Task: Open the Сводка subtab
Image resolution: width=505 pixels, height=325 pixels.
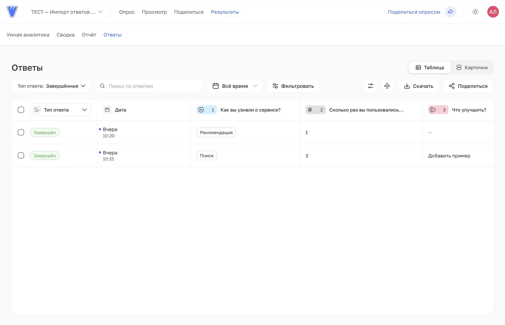Action: pyautogui.click(x=66, y=35)
